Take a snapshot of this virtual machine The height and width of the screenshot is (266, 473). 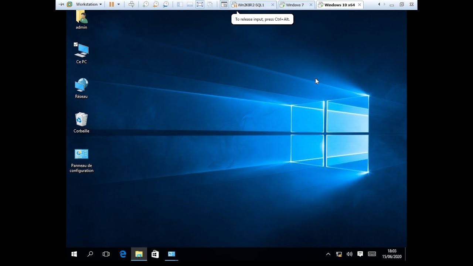coord(146,4)
